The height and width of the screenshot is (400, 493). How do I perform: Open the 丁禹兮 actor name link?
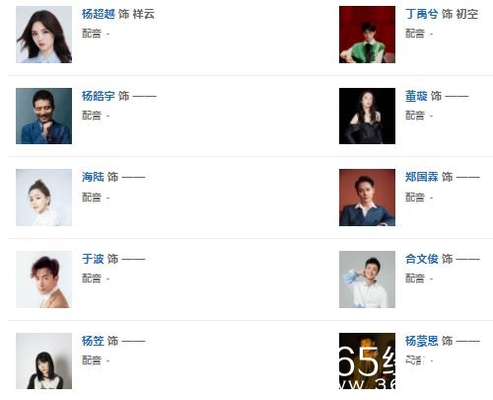coord(422,14)
